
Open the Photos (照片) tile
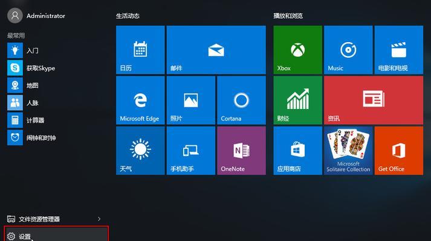click(x=191, y=100)
